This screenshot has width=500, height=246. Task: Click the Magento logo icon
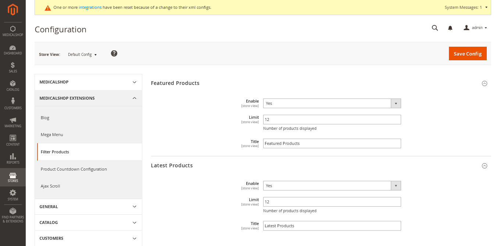pos(13,10)
